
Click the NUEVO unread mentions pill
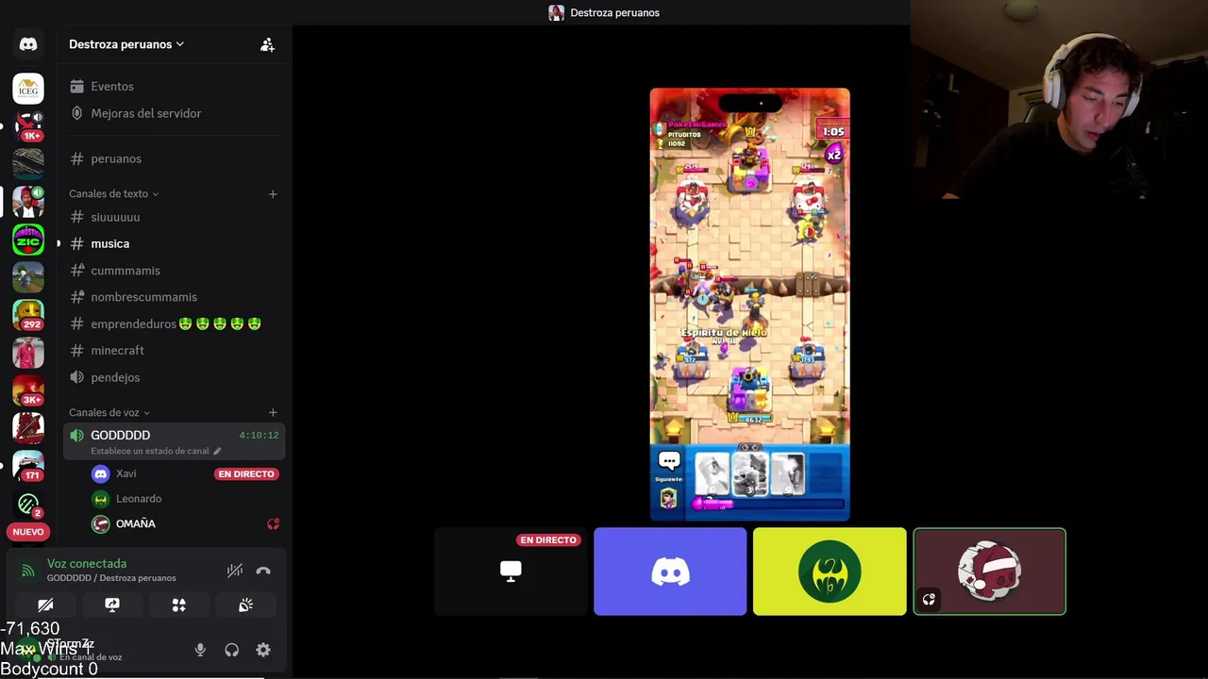28,532
